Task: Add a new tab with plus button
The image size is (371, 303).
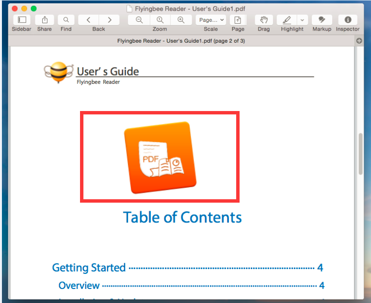Action: coord(359,41)
